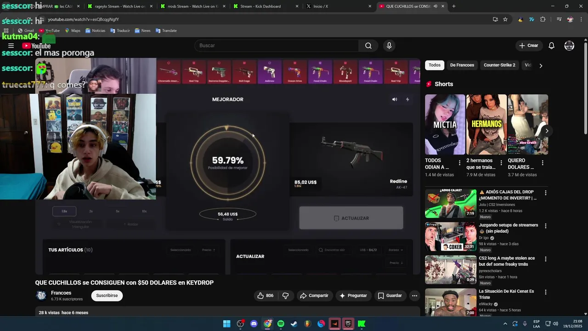Click the Preguntar button

tap(353, 296)
